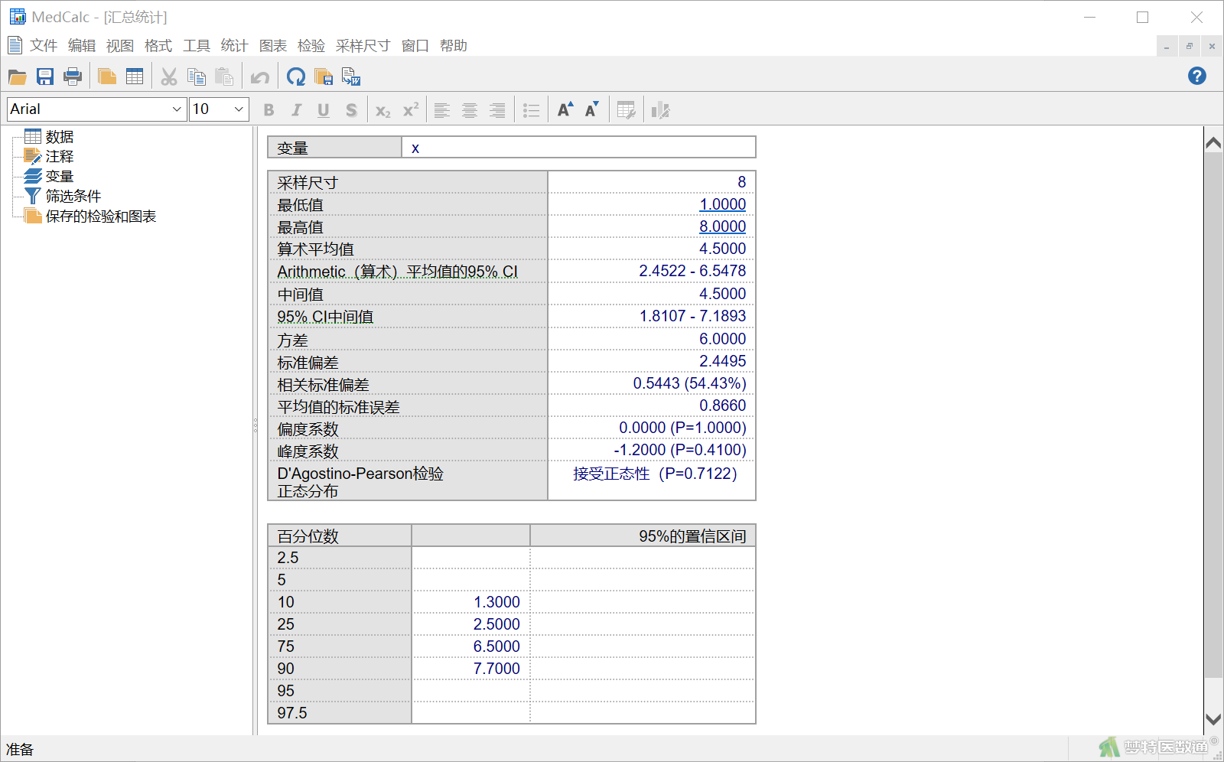Click the document icon left of 文件
The width and height of the screenshot is (1224, 762).
pyautogui.click(x=15, y=46)
